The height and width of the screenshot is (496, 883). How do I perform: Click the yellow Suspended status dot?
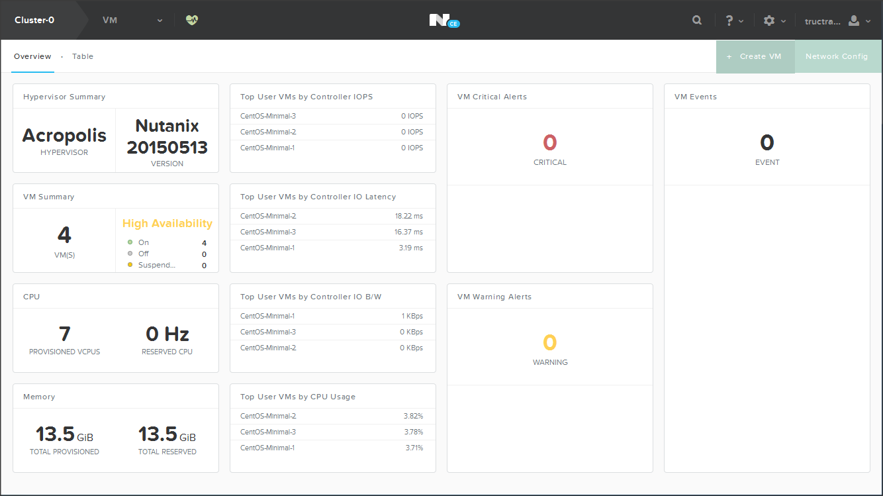click(x=130, y=265)
